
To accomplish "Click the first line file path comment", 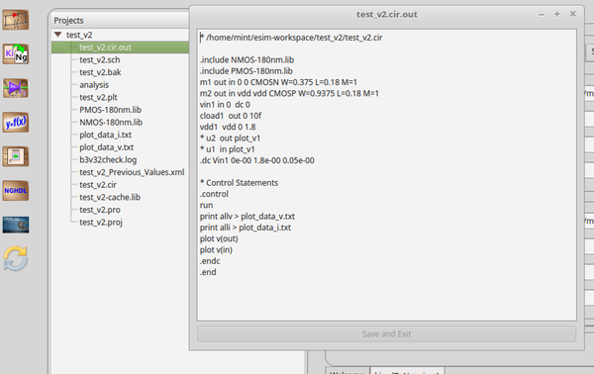I will (x=291, y=38).
